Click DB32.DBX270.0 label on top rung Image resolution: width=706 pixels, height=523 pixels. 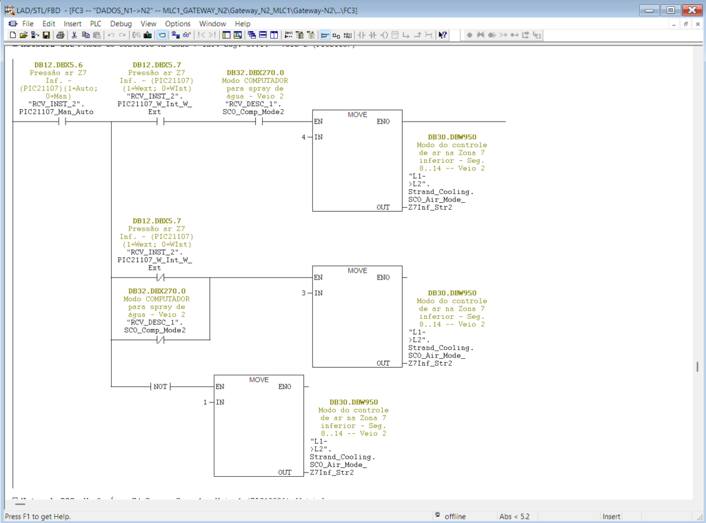pyautogui.click(x=255, y=72)
